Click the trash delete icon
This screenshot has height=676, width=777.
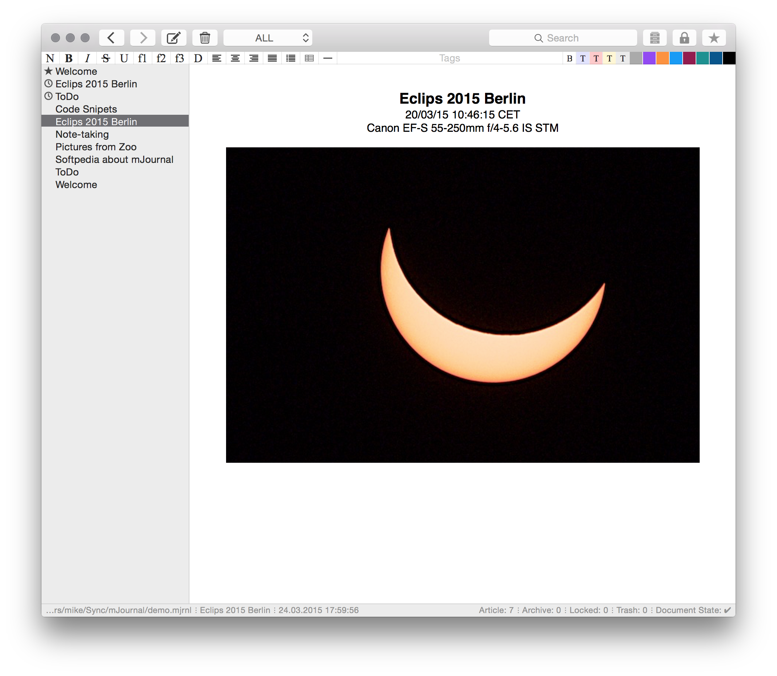click(x=205, y=38)
